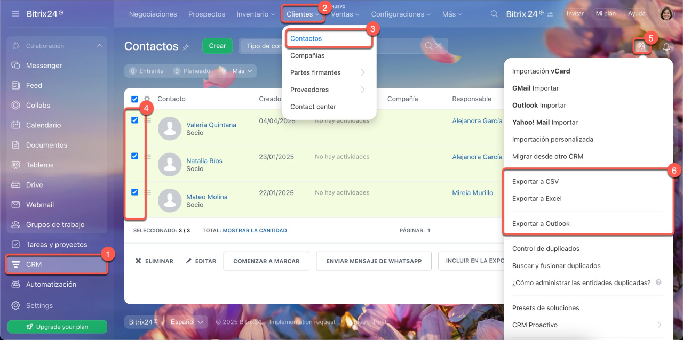Screen dimensions: 683x340
Task: Click Mostrar la cantidad link
Action: (x=255, y=231)
